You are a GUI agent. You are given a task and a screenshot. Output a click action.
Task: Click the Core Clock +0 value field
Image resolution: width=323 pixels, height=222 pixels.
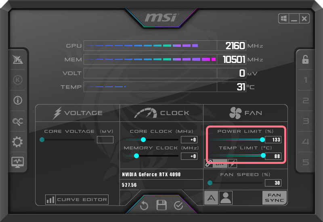click(x=189, y=140)
